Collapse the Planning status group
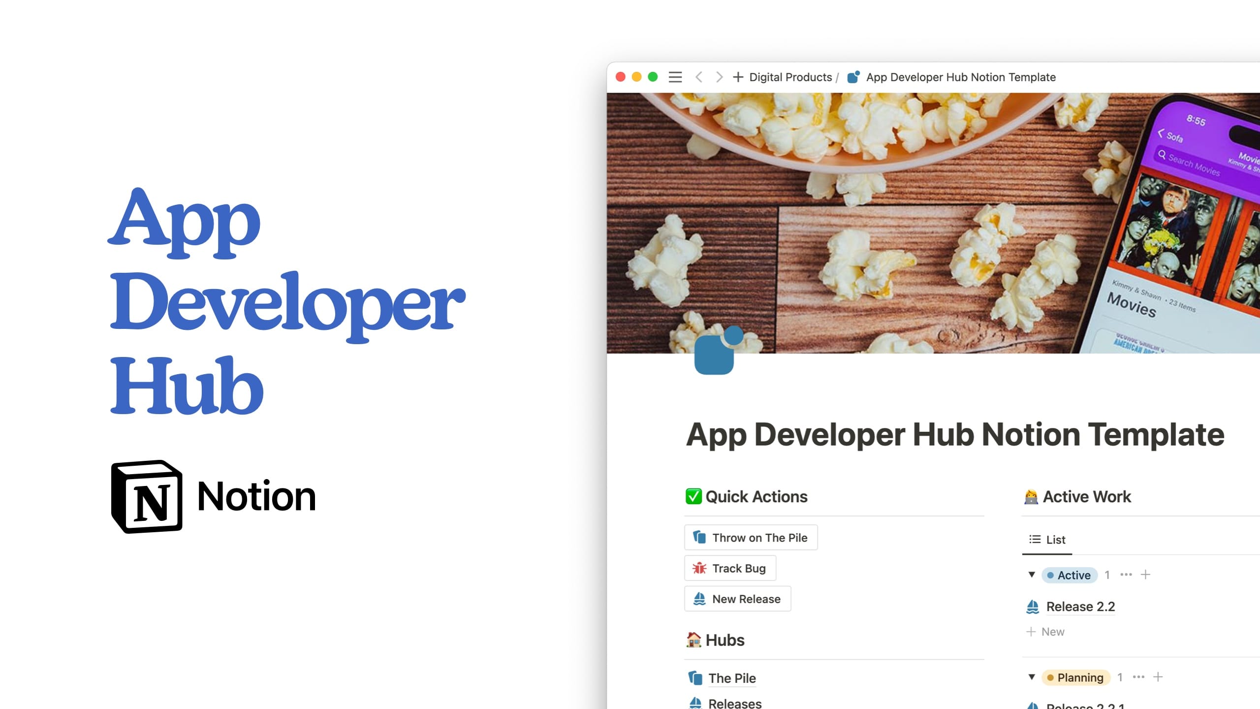Image resolution: width=1260 pixels, height=709 pixels. click(x=1032, y=677)
